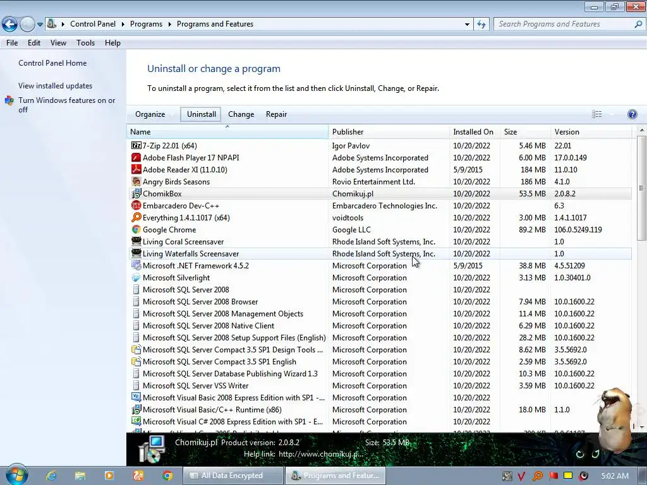Screen dimensions: 647x485
Task: Expand the arrow after Control Panel breadcrumb
Action: tap(123, 25)
